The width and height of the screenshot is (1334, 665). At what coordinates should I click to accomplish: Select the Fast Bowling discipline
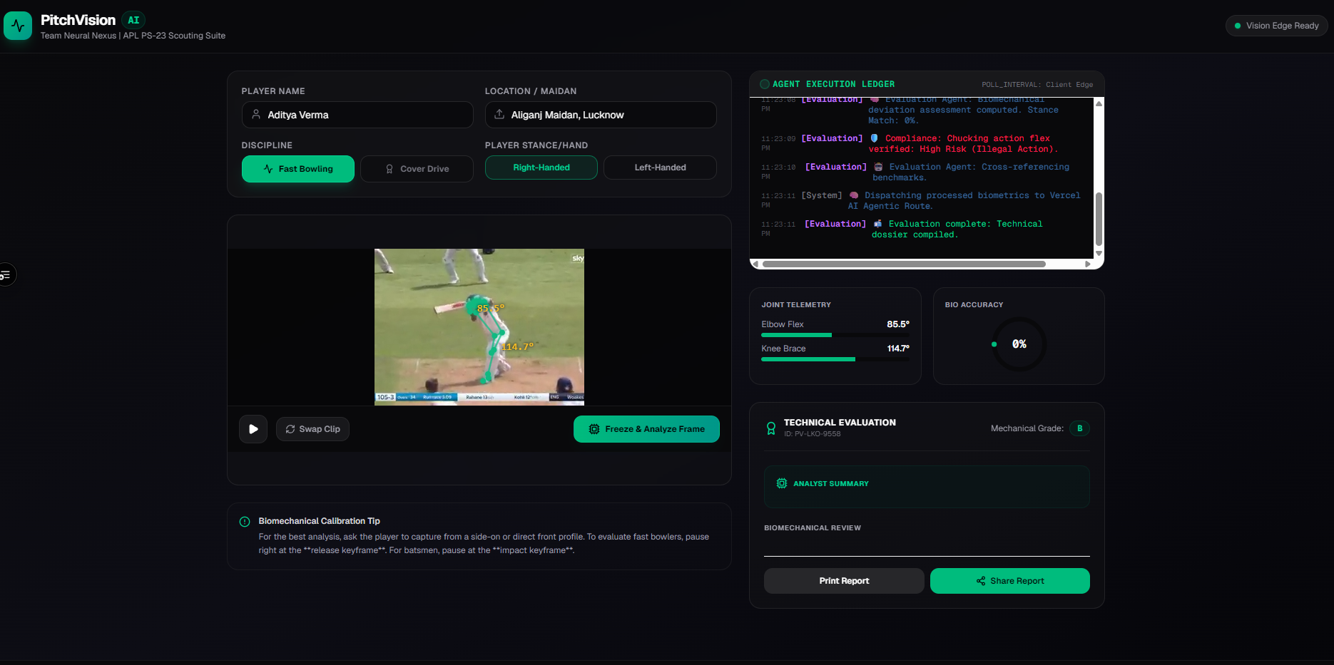[x=298, y=169]
